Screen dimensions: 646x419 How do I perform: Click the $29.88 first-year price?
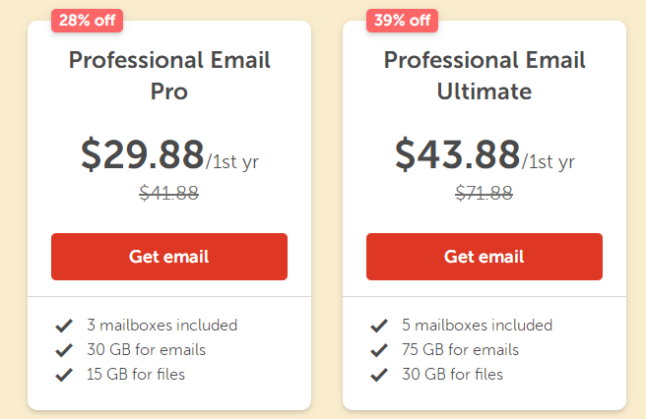click(143, 153)
